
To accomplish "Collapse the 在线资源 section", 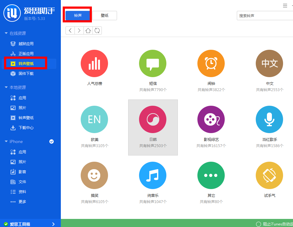I will point(18,33).
